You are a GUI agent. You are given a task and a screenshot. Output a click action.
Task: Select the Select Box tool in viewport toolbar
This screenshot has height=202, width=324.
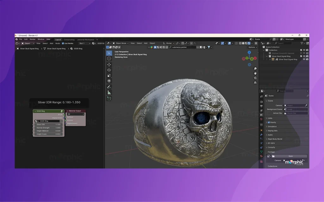tap(109, 53)
